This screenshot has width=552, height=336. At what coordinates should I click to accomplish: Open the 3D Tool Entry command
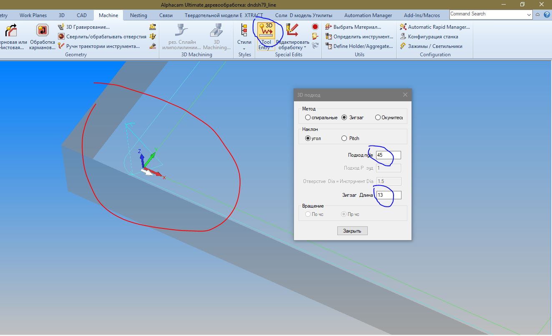[x=266, y=36]
